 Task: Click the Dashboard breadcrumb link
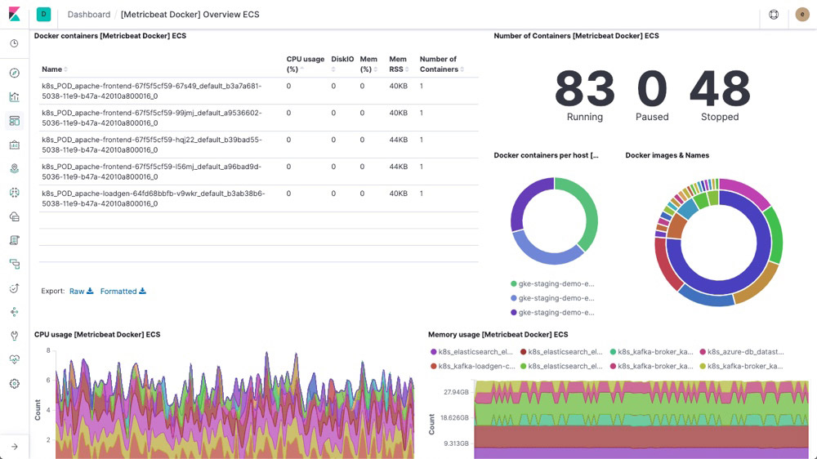coord(88,15)
